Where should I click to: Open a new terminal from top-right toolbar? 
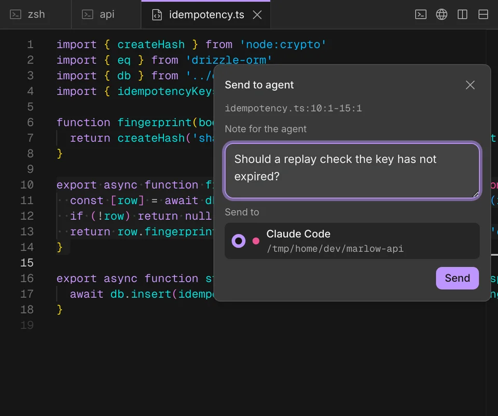point(421,15)
